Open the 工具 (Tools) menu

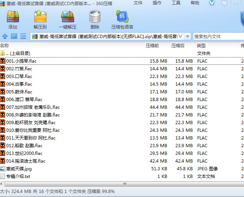click(x=176, y=3)
